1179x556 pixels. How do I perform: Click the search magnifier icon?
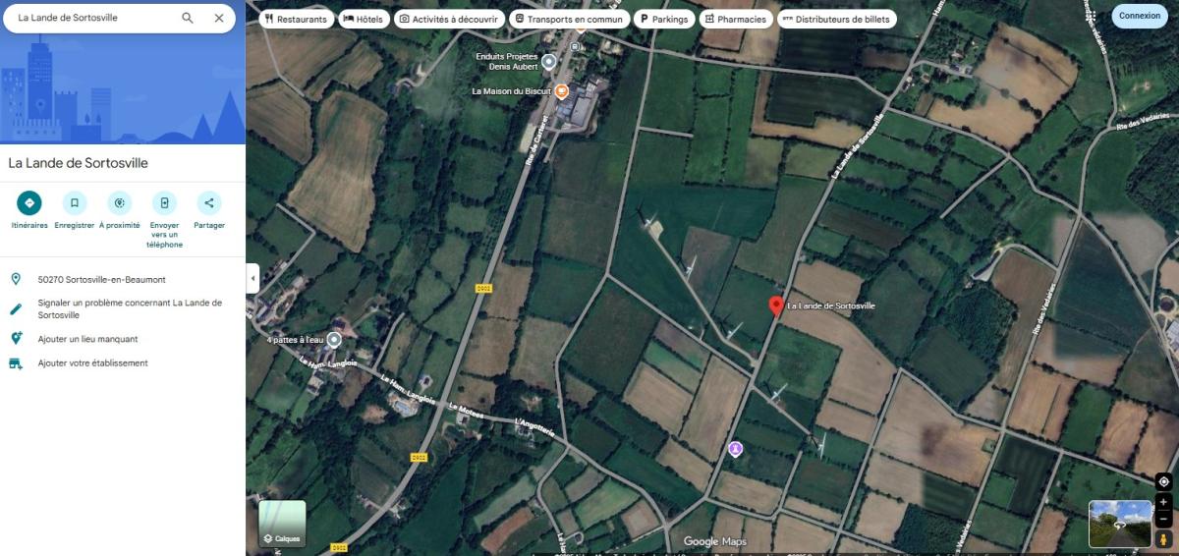(188, 18)
